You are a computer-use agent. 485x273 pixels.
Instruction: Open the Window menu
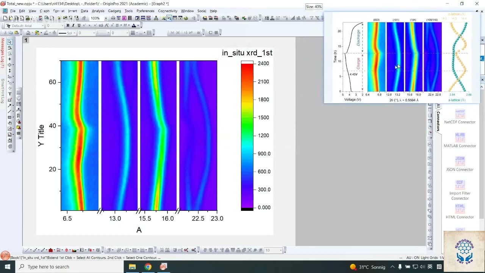coord(187,11)
